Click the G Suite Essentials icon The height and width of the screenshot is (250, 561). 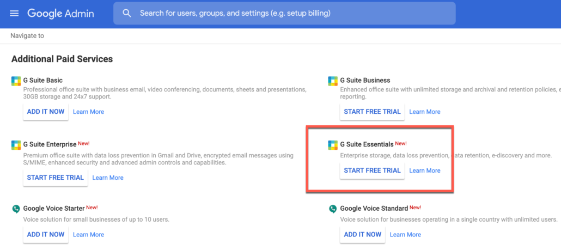coord(333,145)
